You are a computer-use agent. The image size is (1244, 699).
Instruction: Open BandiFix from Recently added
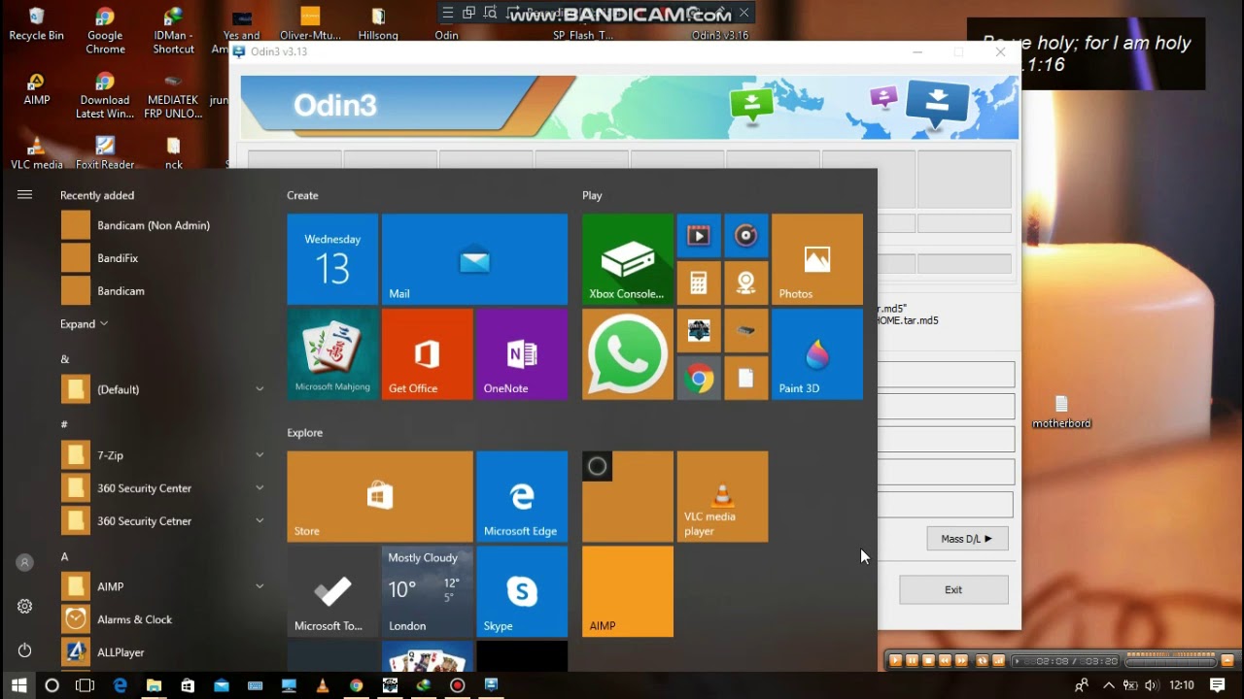pos(163,258)
